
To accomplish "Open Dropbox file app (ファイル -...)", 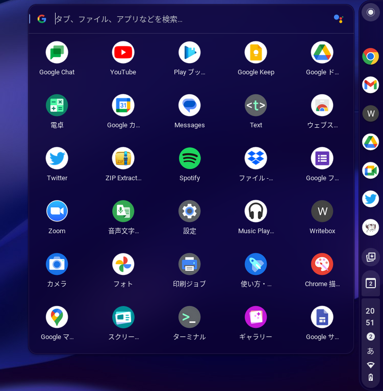I will pos(256,158).
